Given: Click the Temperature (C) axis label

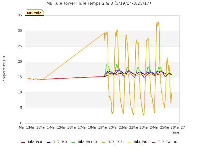Looking at the screenshot, I should tap(4, 69).
